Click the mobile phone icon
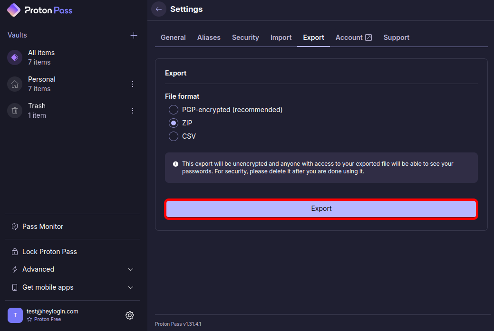This screenshot has width=494, height=331. coord(15,287)
